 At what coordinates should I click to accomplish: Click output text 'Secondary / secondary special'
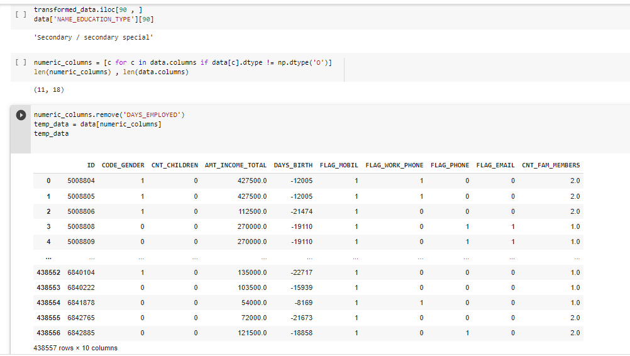(94, 37)
